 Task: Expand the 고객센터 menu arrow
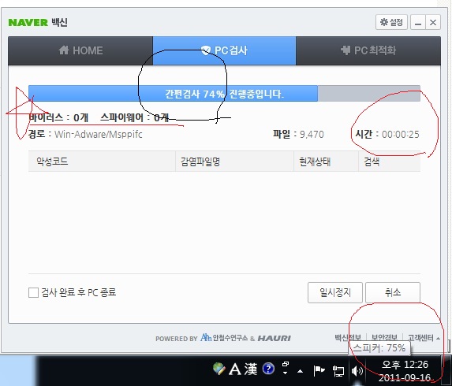(438, 338)
